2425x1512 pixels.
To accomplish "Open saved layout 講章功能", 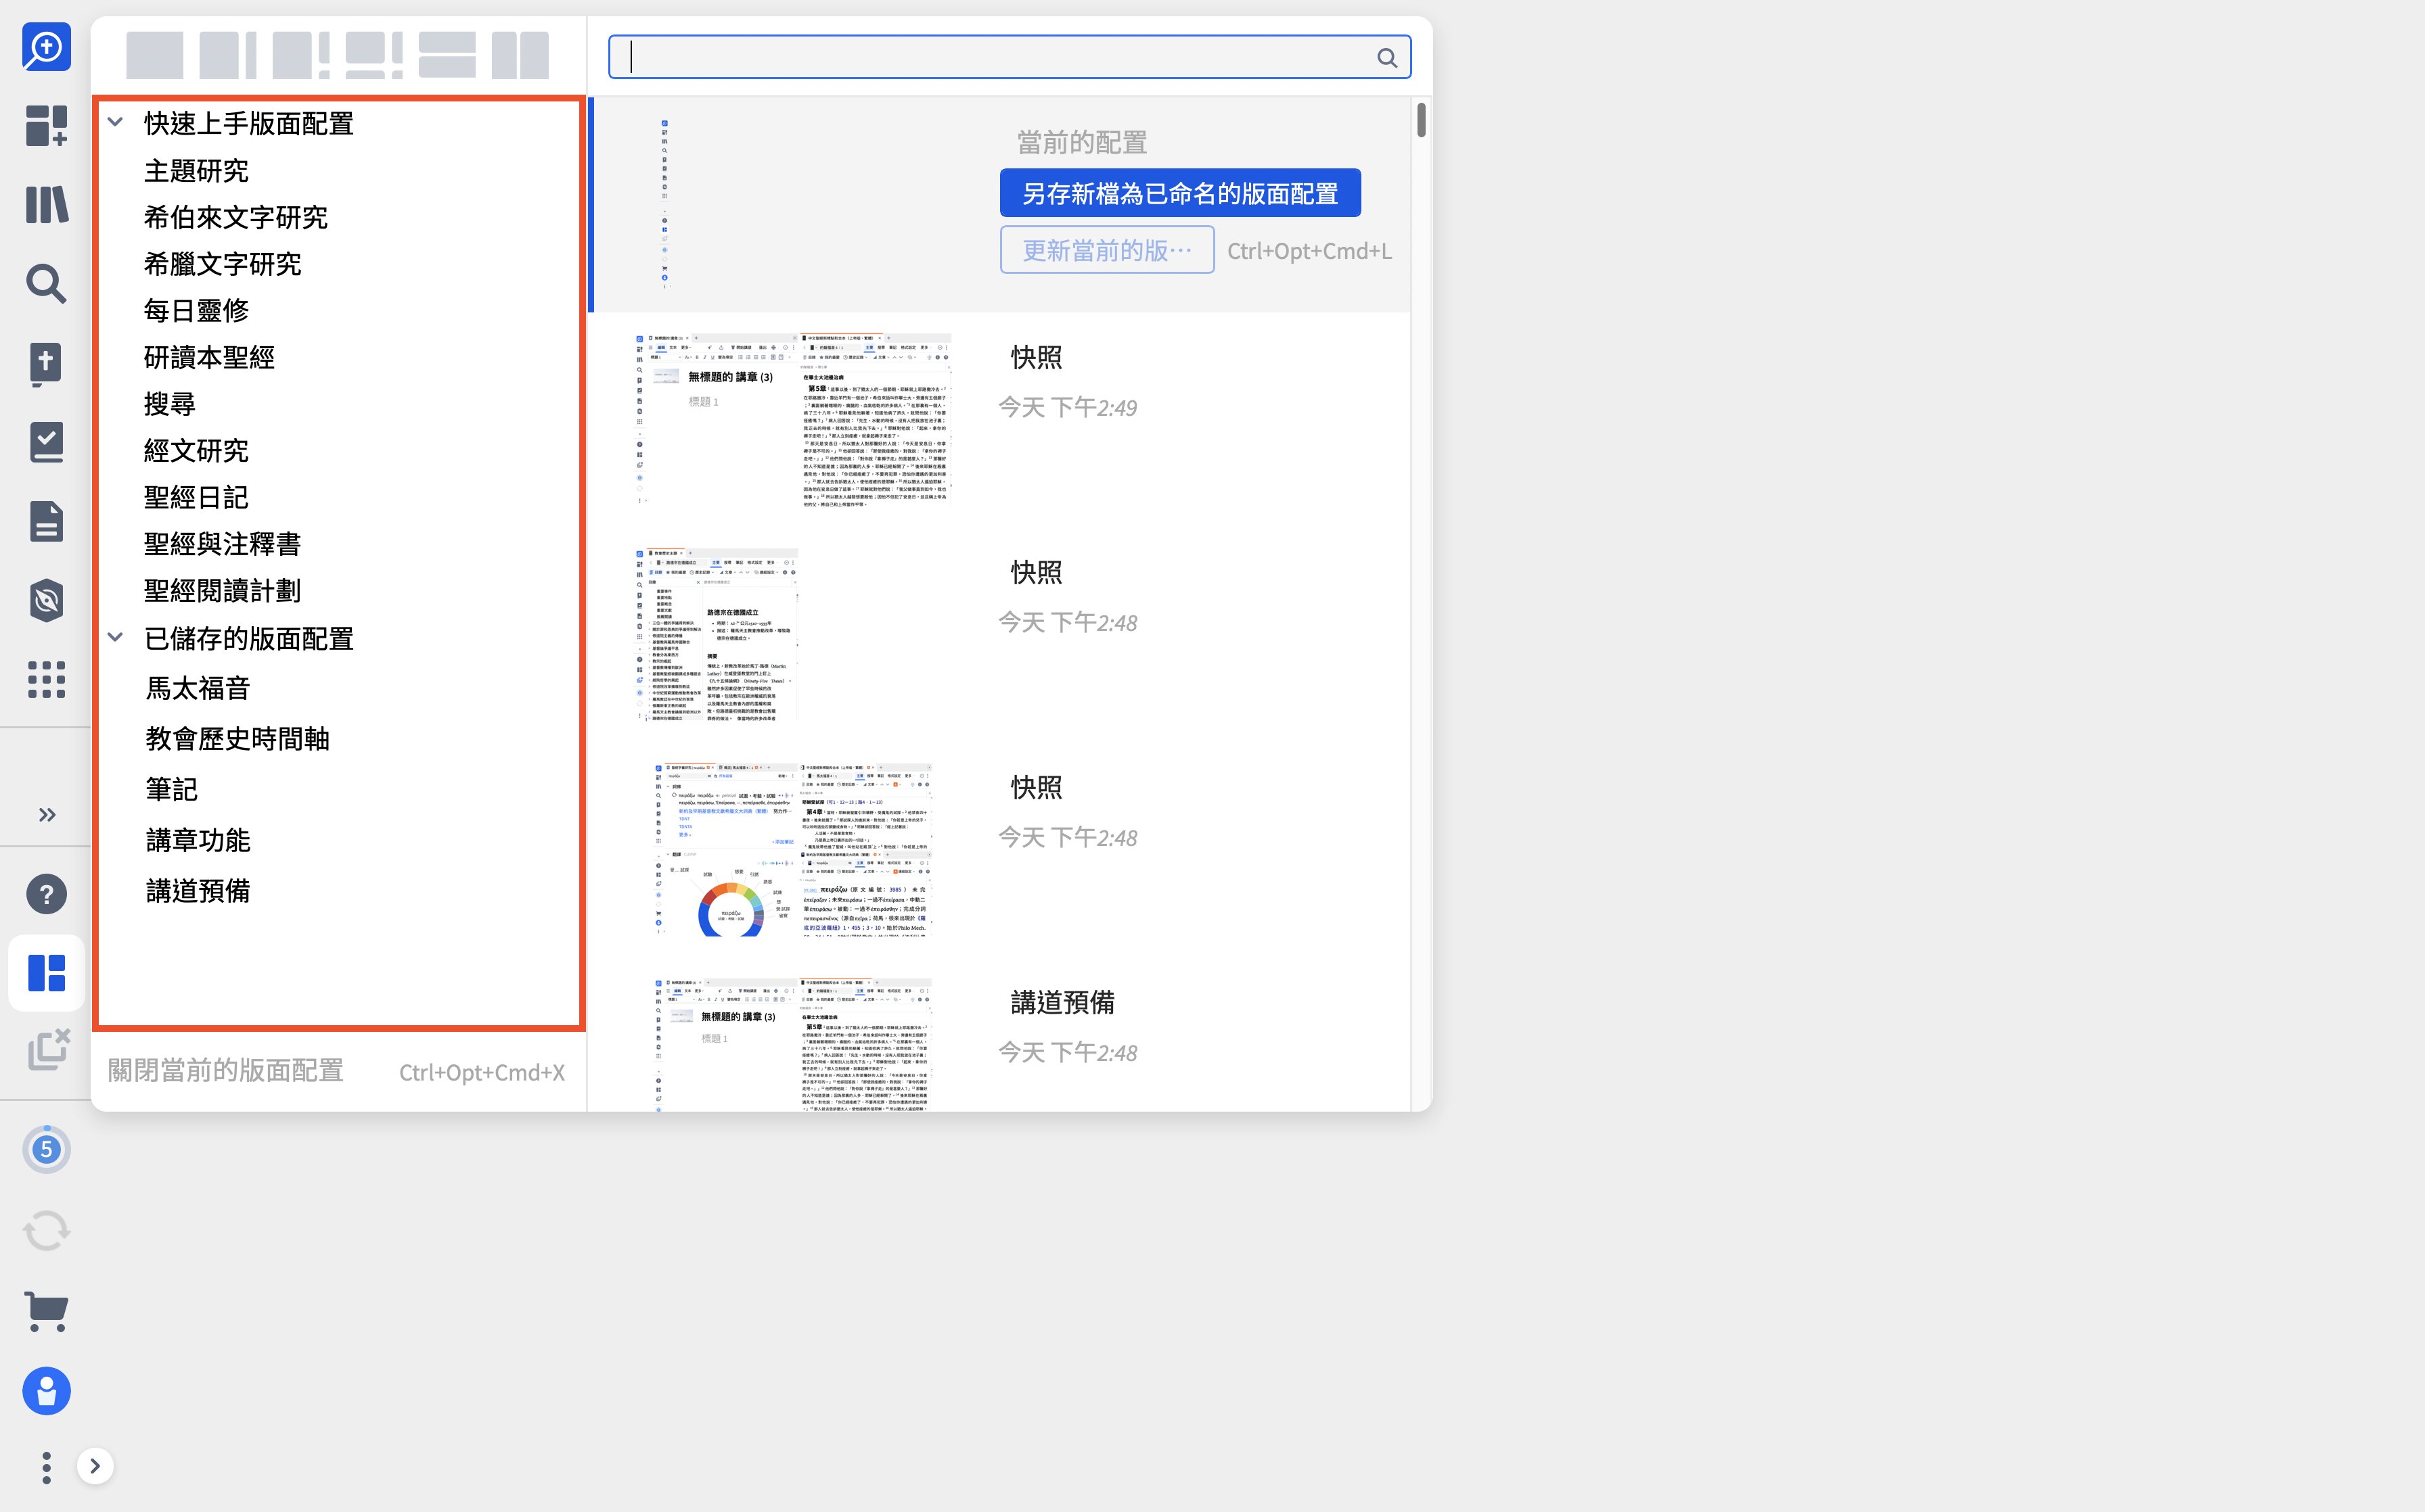I will pyautogui.click(x=198, y=840).
